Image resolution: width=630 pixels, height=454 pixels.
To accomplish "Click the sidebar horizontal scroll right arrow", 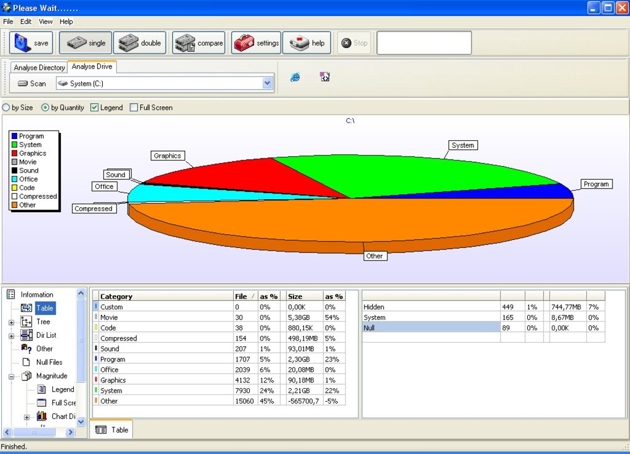I will point(71,432).
